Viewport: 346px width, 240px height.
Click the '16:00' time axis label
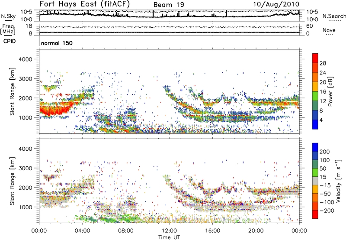[212, 231]
